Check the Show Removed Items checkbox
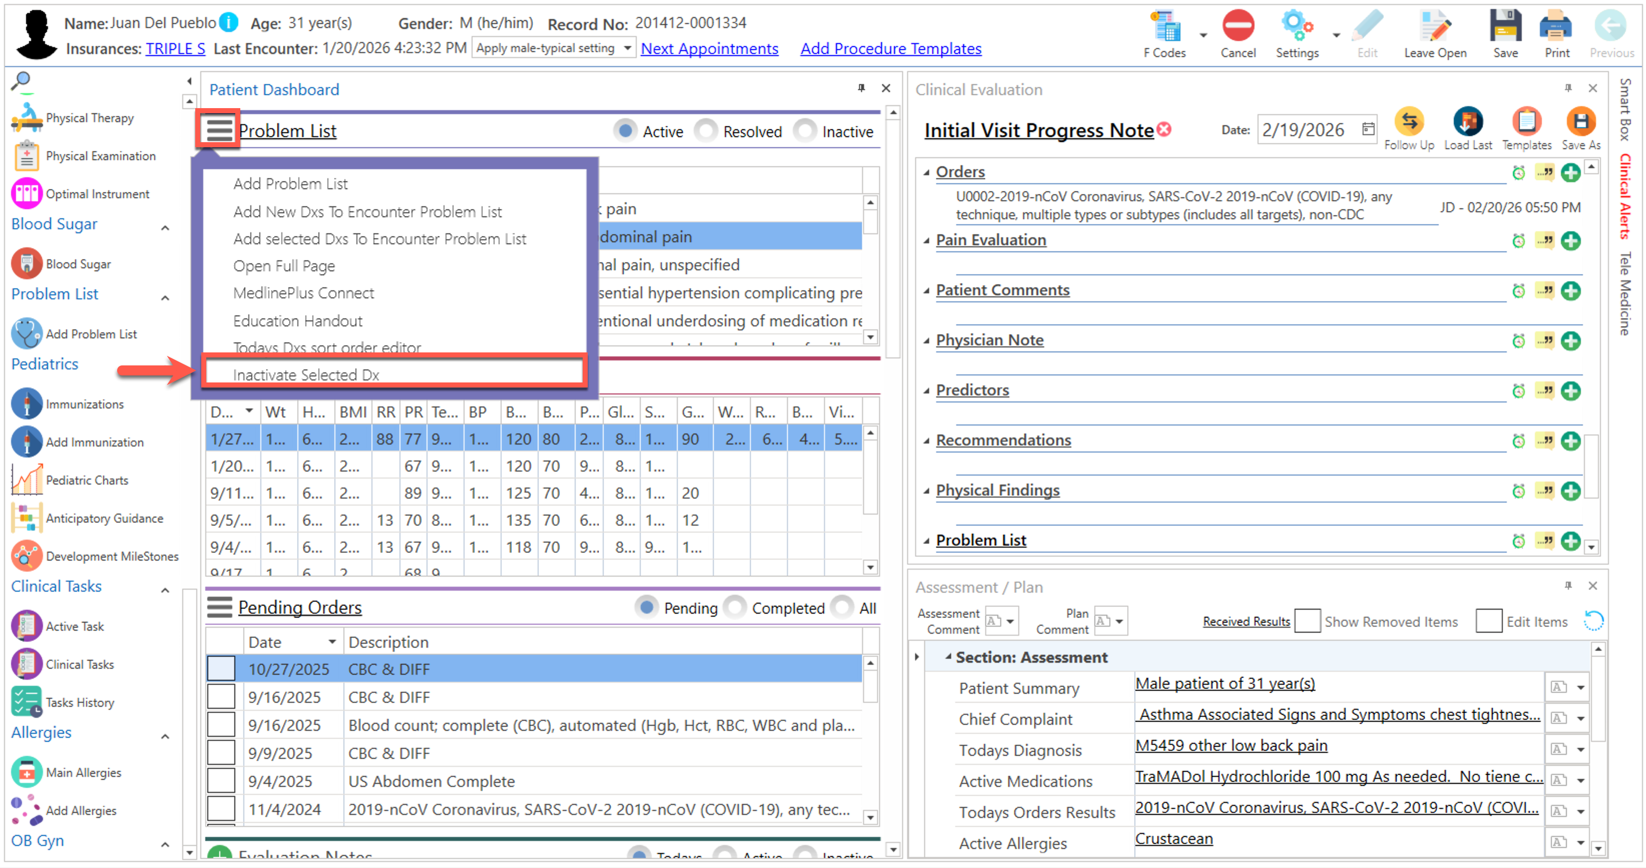This screenshot has height=868, width=1646. [x=1308, y=621]
